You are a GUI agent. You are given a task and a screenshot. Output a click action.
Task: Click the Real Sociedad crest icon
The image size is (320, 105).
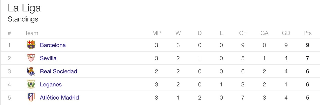(x=31, y=71)
